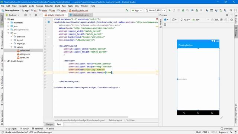Image resolution: width=238 pixels, height=134 pixels.
Task: Open the Android project view dropdown
Action: pyautogui.click(x=13, y=15)
